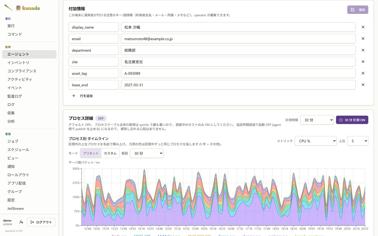Turn on 30 分 計測 ON
Screen dimensions: 378x236
click(x=352, y=120)
